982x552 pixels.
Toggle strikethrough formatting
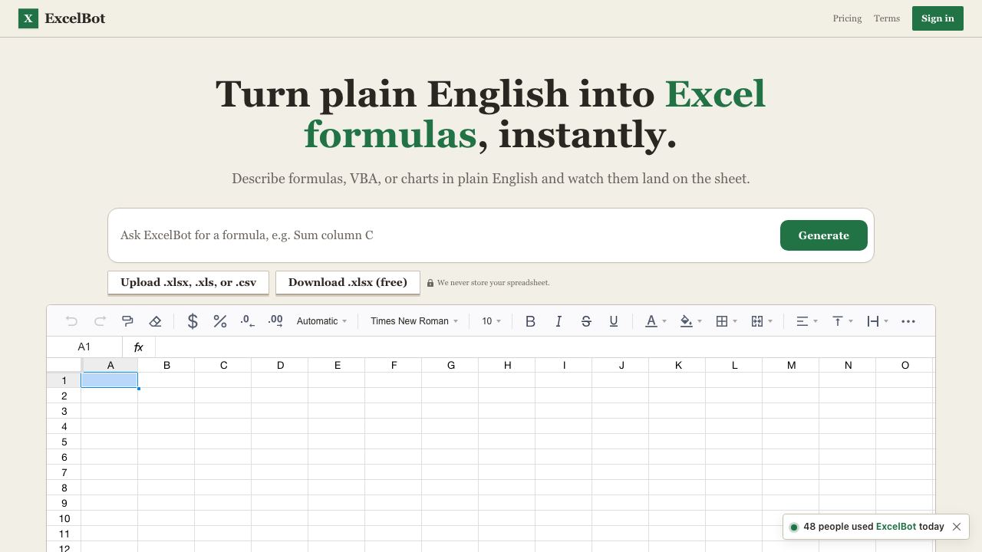[585, 321]
